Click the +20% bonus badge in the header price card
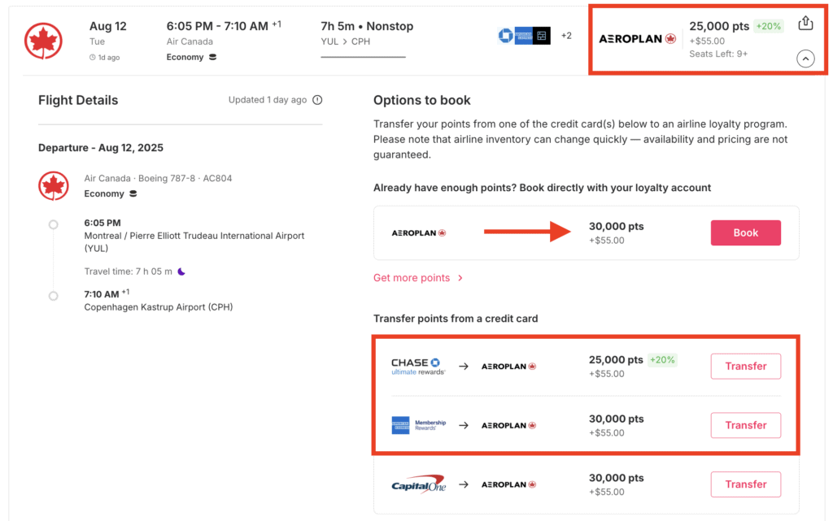833x521 pixels. [x=768, y=26]
